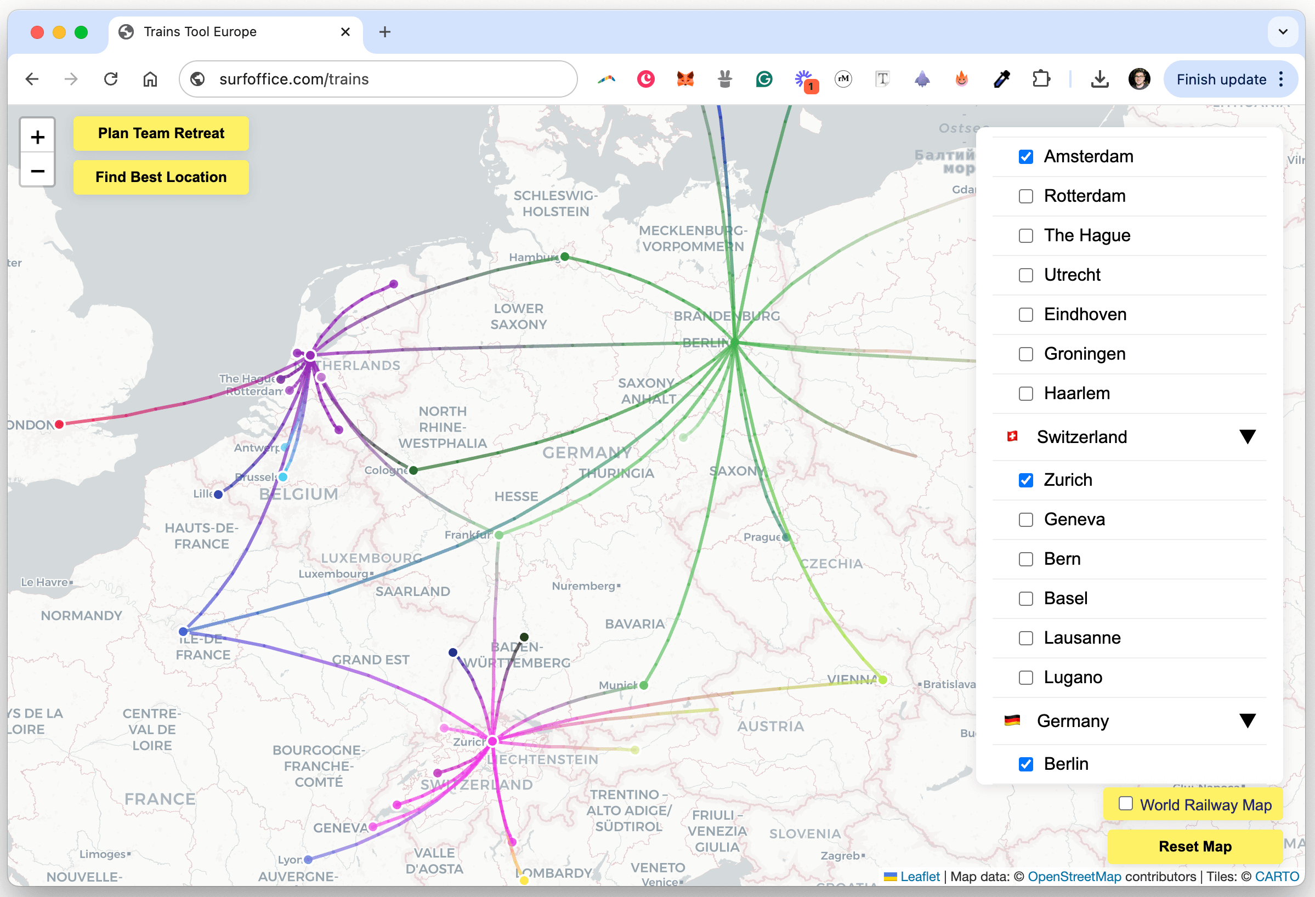
Task: Open browser downloads icon
Action: (x=1099, y=79)
